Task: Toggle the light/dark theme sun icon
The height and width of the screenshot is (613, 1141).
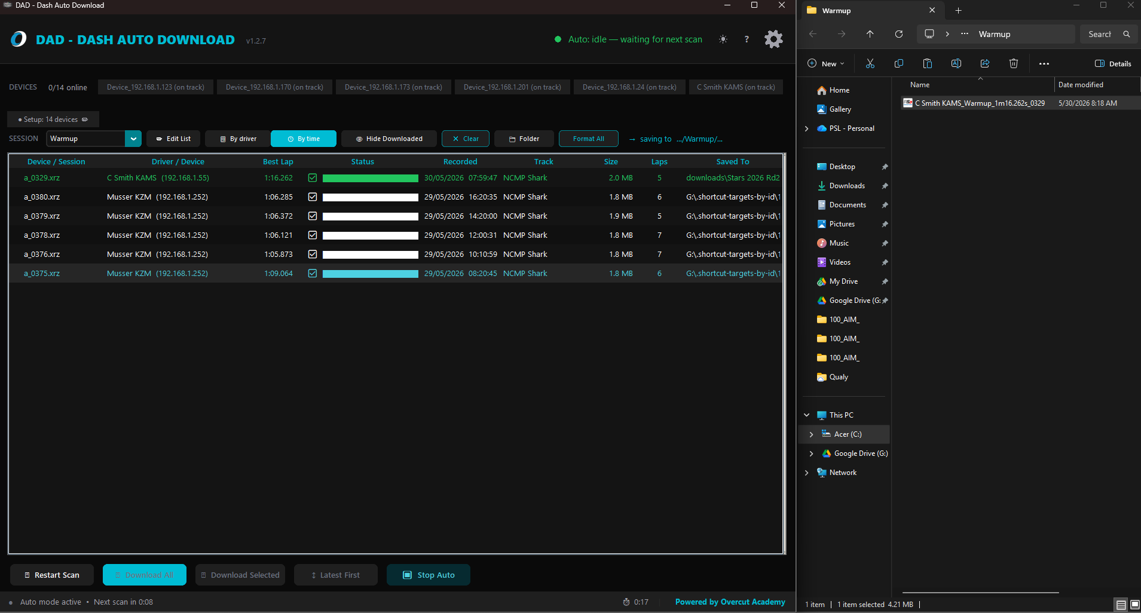Action: coord(723,39)
